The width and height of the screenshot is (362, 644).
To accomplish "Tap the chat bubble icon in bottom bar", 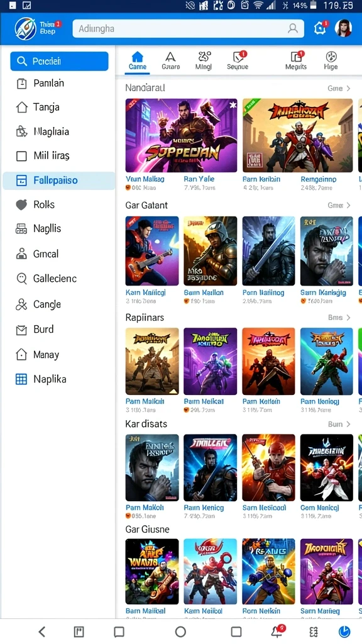I will click(119, 631).
